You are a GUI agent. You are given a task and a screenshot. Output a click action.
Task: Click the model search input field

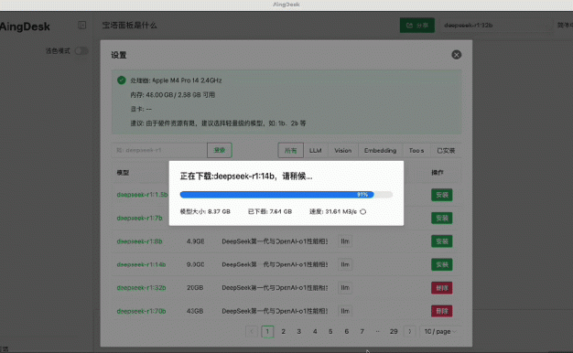(159, 150)
